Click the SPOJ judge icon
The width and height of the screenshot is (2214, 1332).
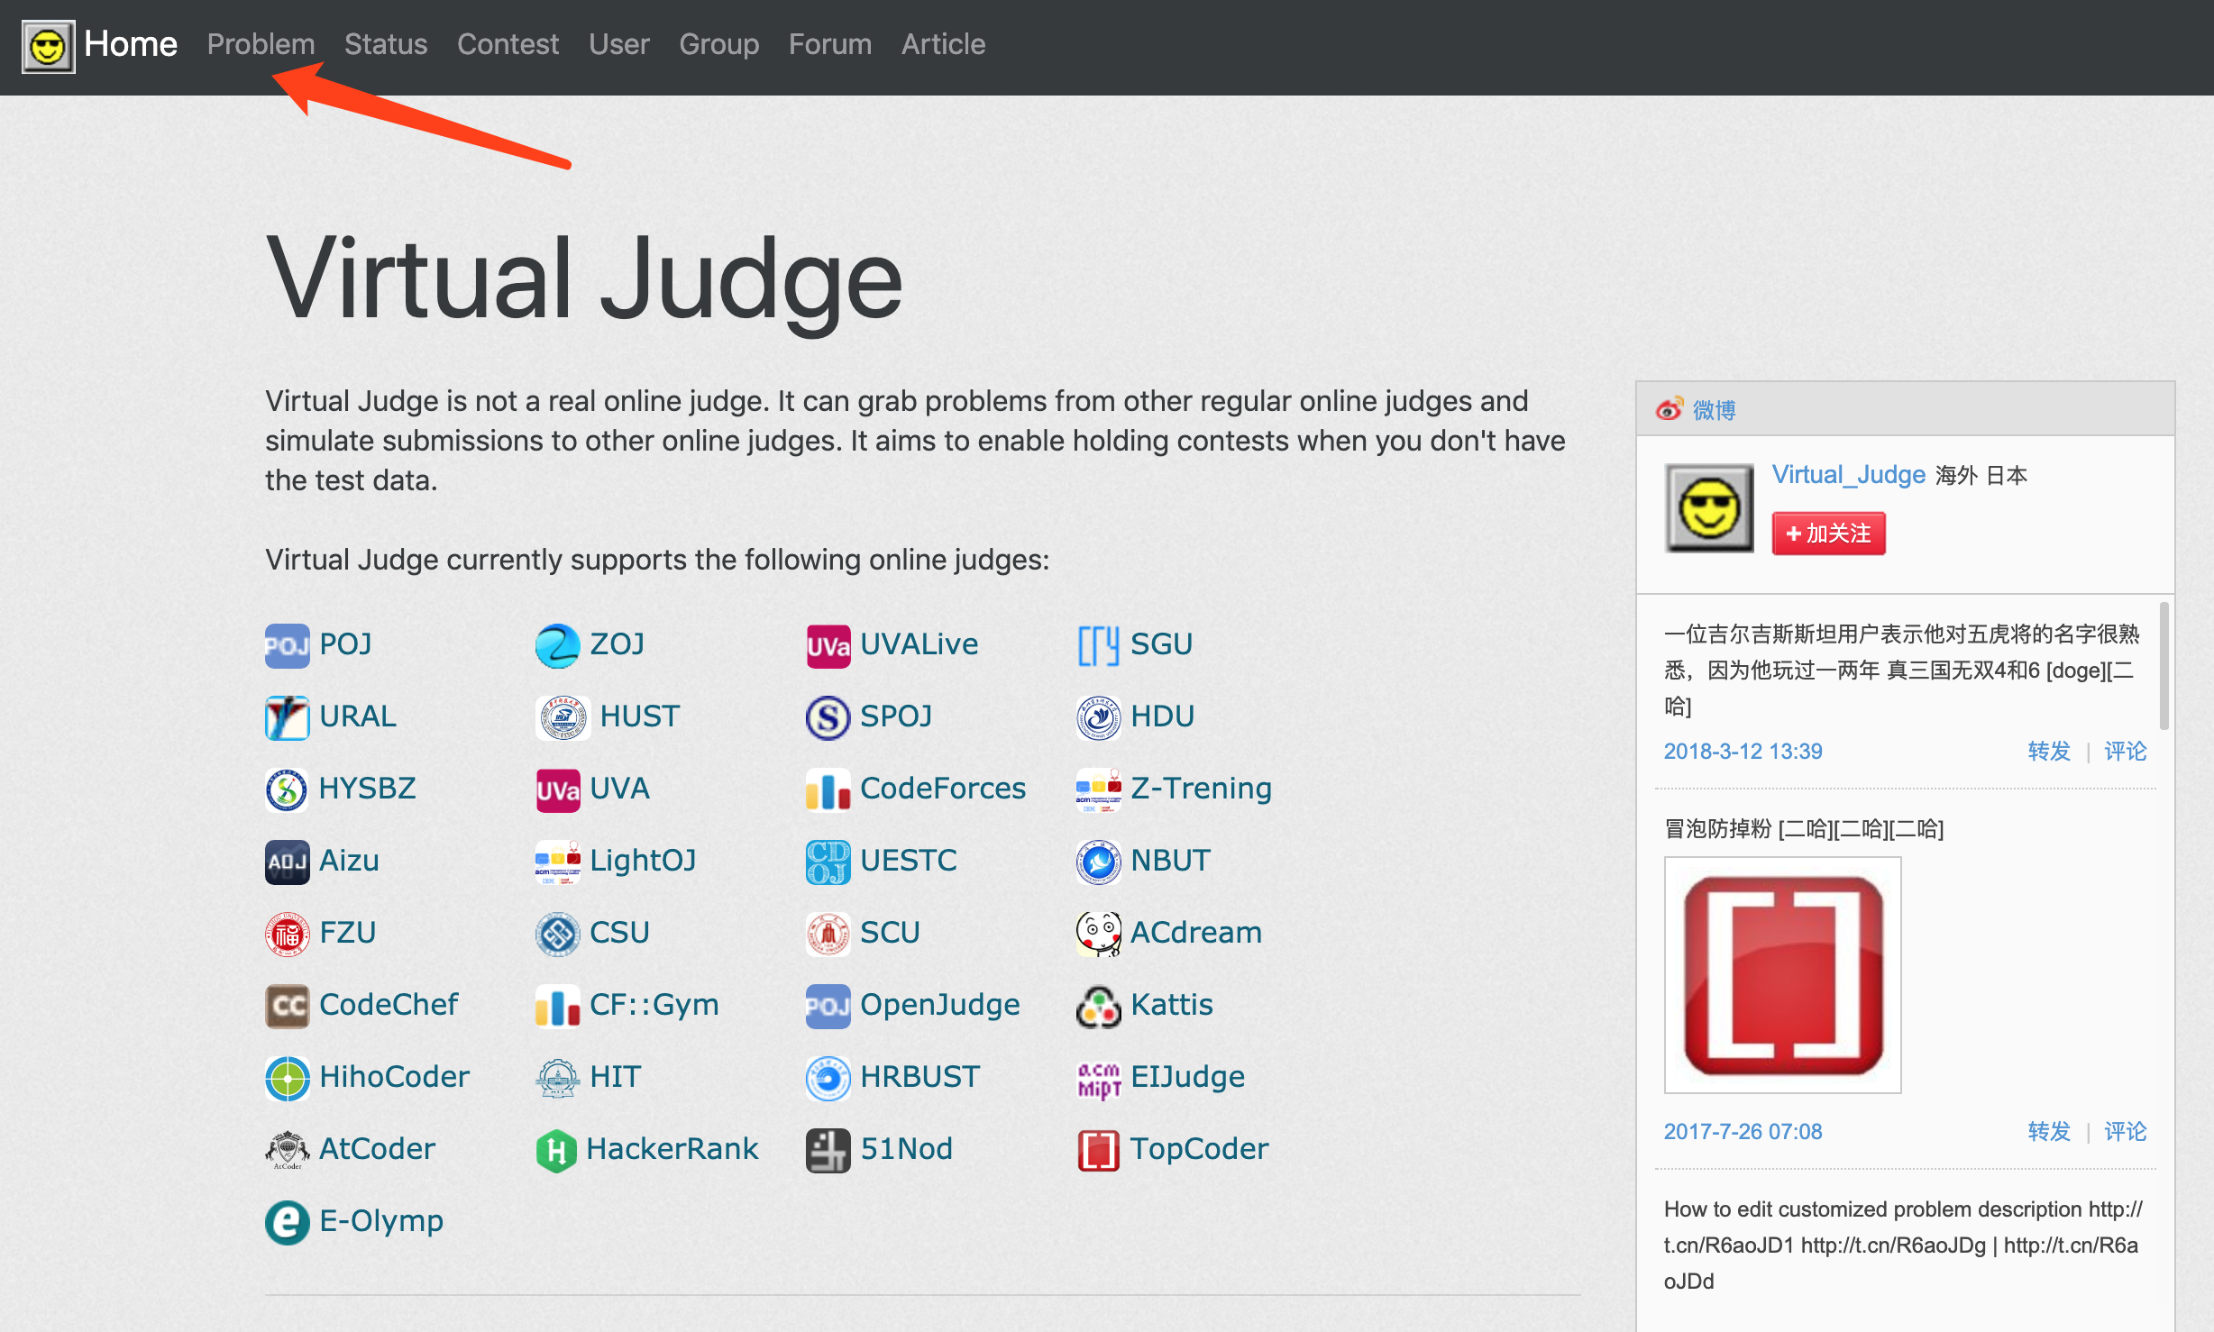pos(828,717)
